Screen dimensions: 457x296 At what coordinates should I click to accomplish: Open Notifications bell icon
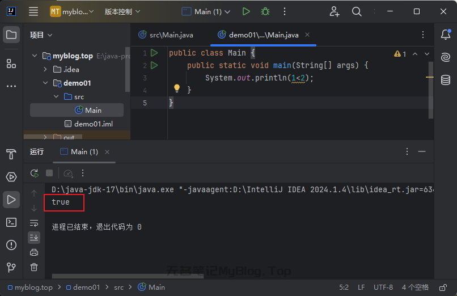pos(446,35)
